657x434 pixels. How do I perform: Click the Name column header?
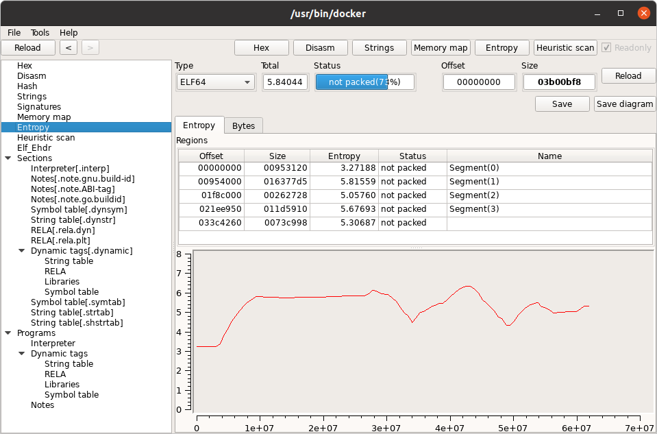(x=549, y=156)
